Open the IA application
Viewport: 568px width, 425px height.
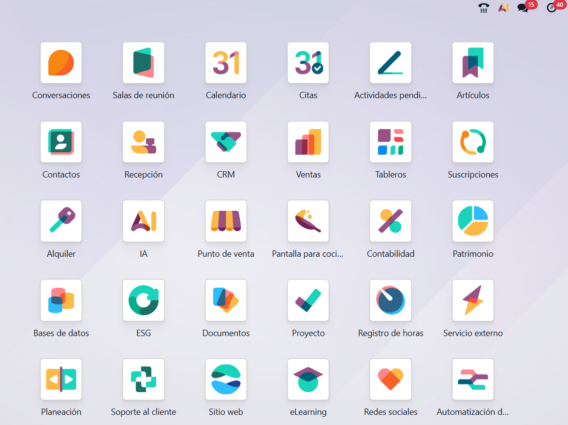(x=143, y=221)
